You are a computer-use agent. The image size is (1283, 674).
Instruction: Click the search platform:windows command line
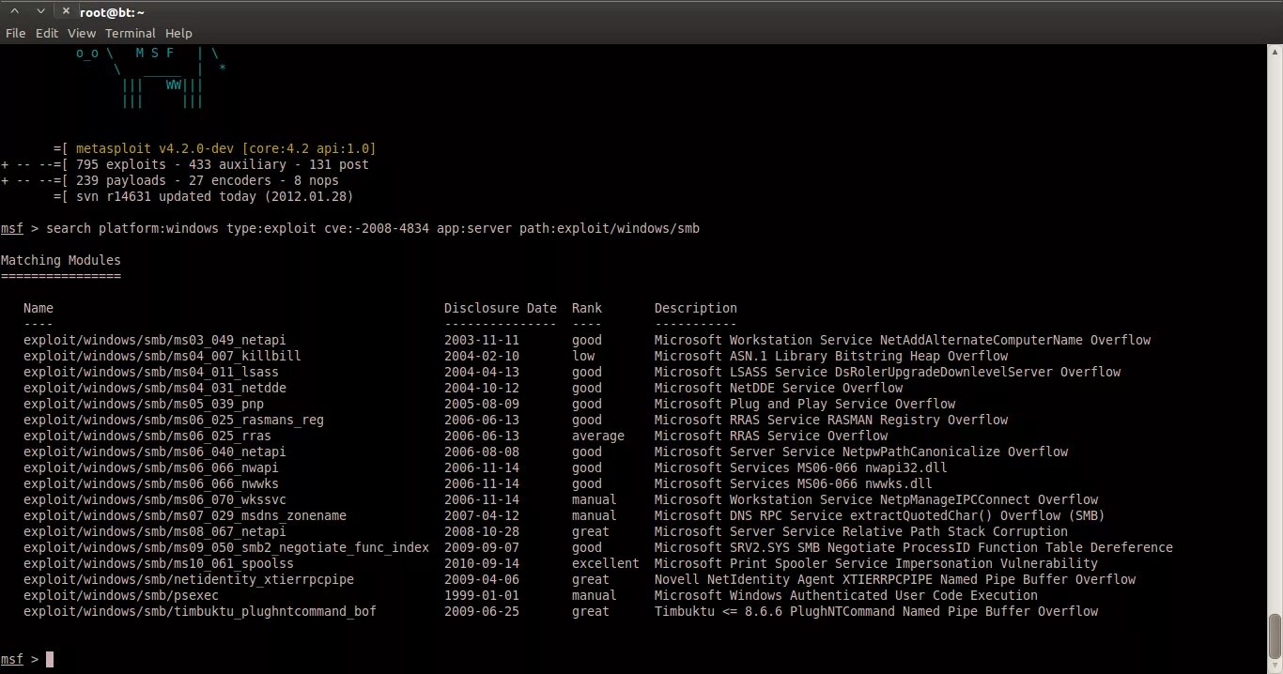(349, 228)
